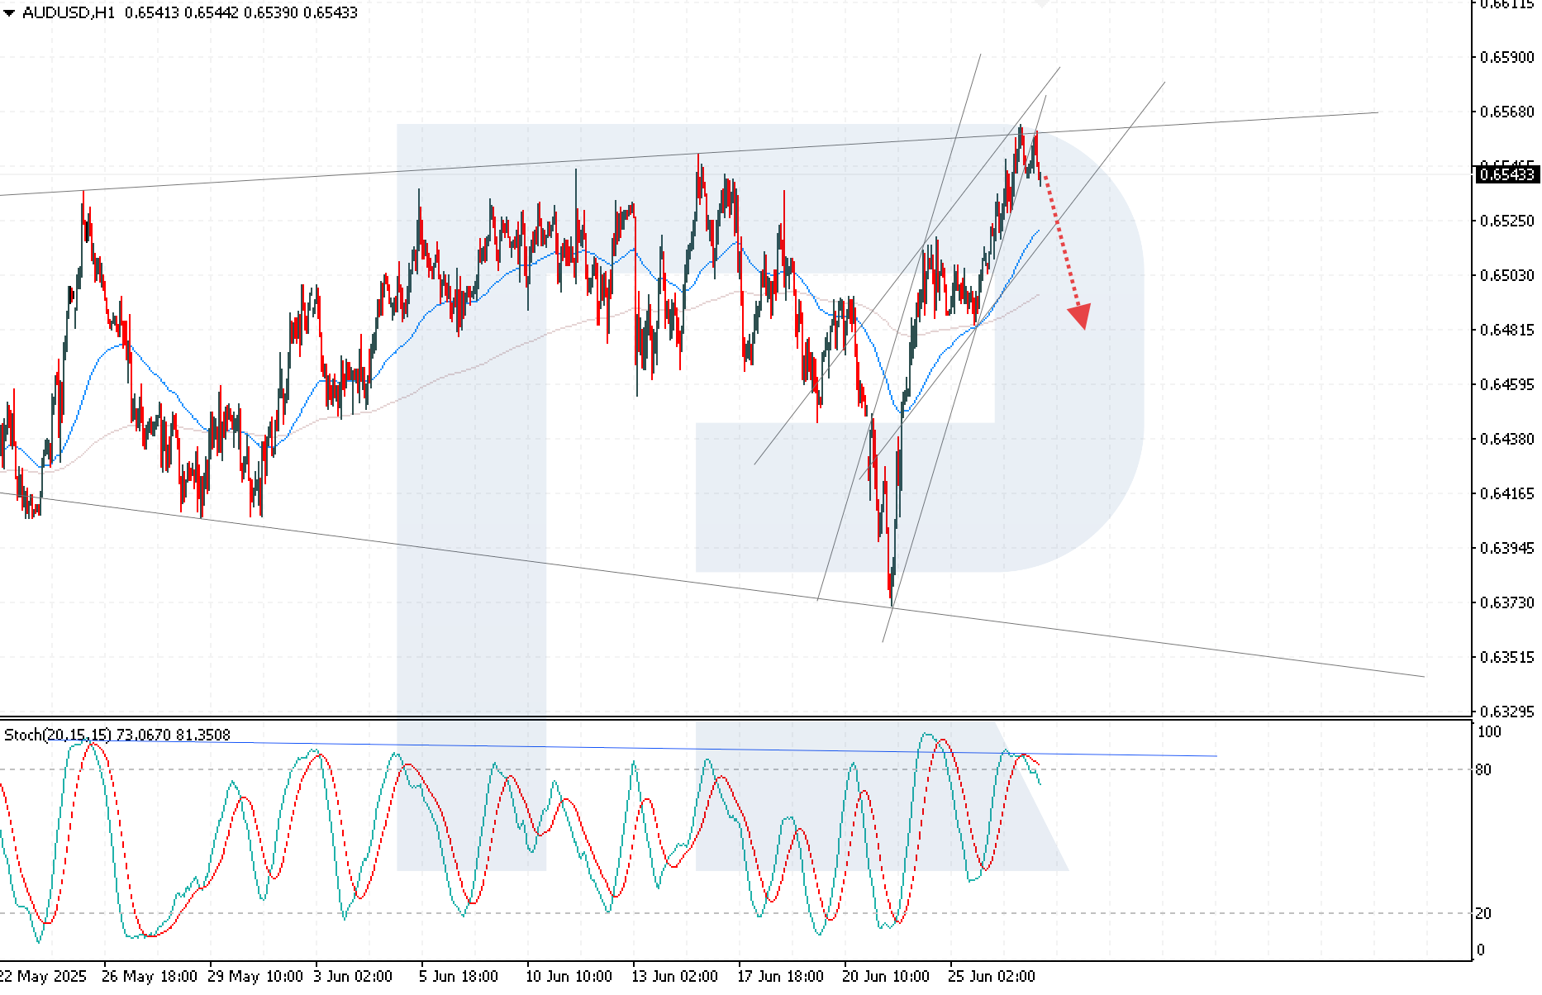Click the 0.65900 price axis label
Viewport: 1542px width, 995px height.
1507,58
